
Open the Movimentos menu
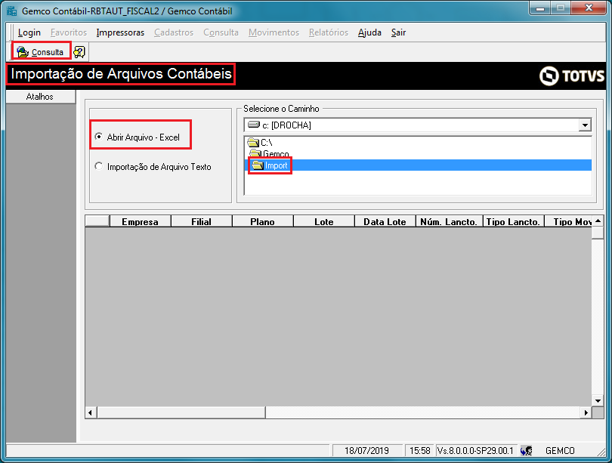274,32
